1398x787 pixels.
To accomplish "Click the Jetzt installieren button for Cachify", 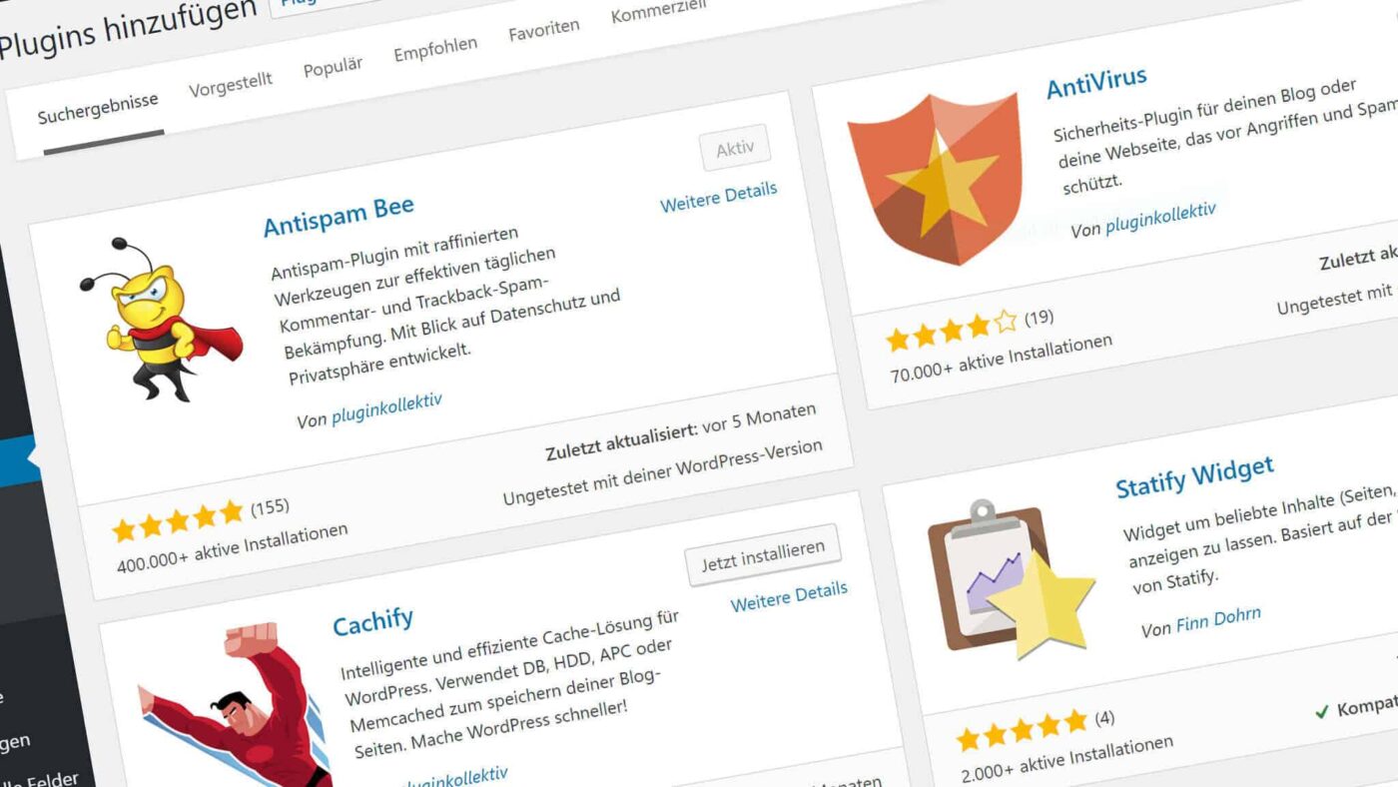I will coord(763,555).
